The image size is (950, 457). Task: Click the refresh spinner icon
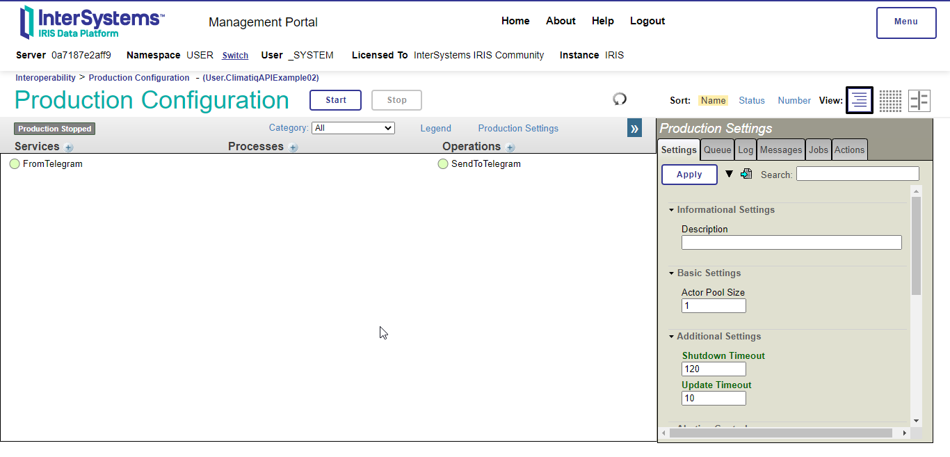620,99
